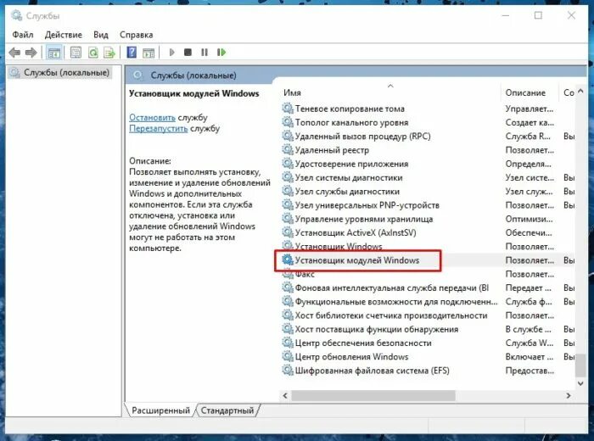Click the Перезапустить service link
The image size is (594, 441).
tap(159, 128)
